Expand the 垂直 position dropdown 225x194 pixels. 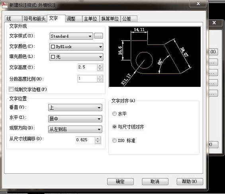click(x=75, y=108)
